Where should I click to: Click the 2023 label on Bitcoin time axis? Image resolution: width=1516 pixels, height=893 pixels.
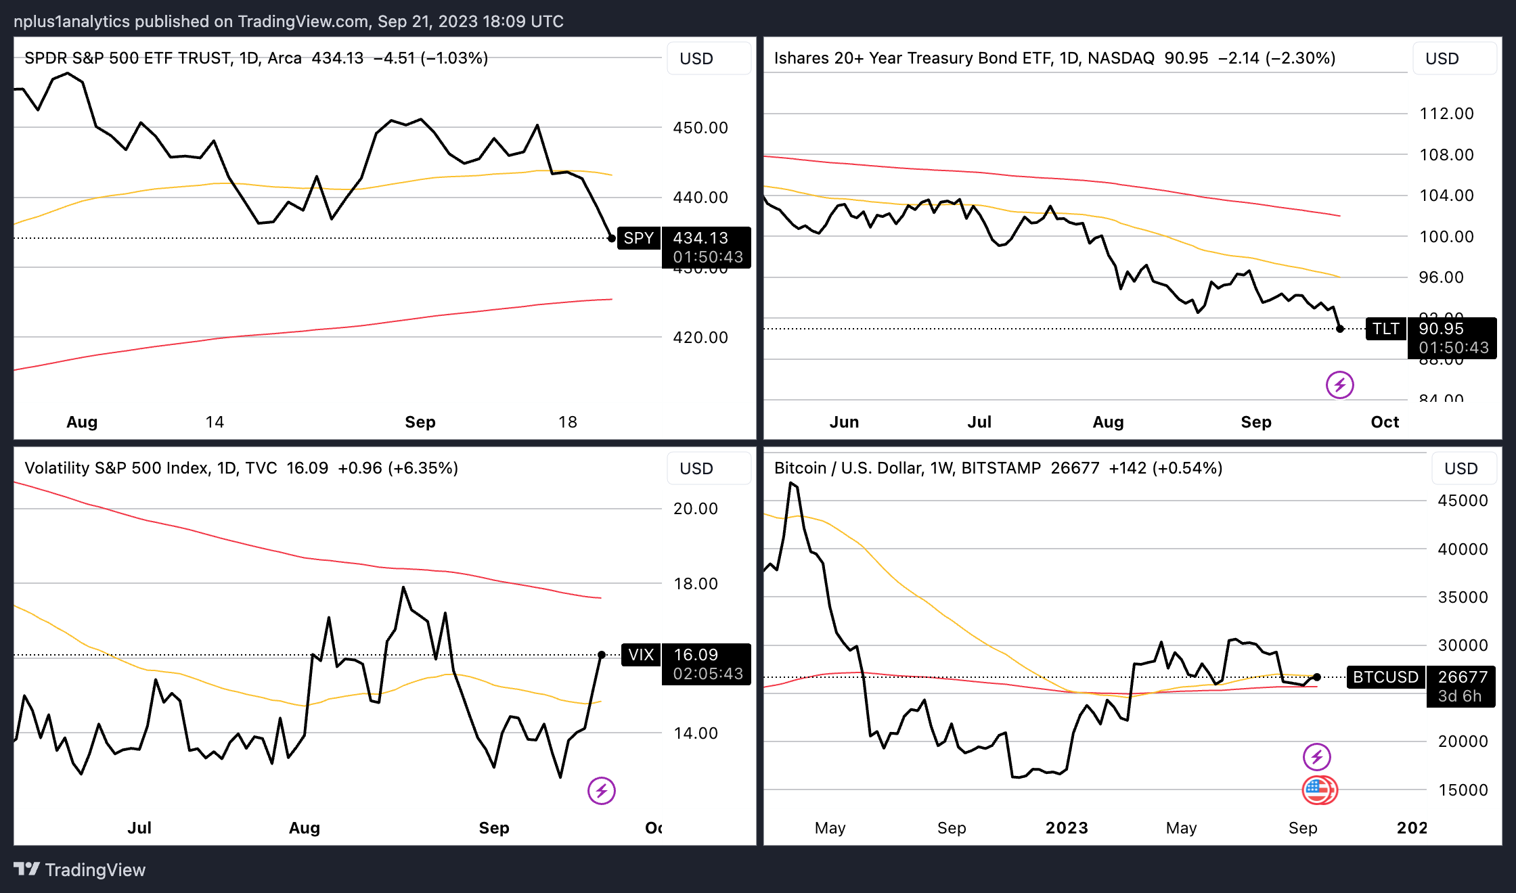pyautogui.click(x=1067, y=828)
